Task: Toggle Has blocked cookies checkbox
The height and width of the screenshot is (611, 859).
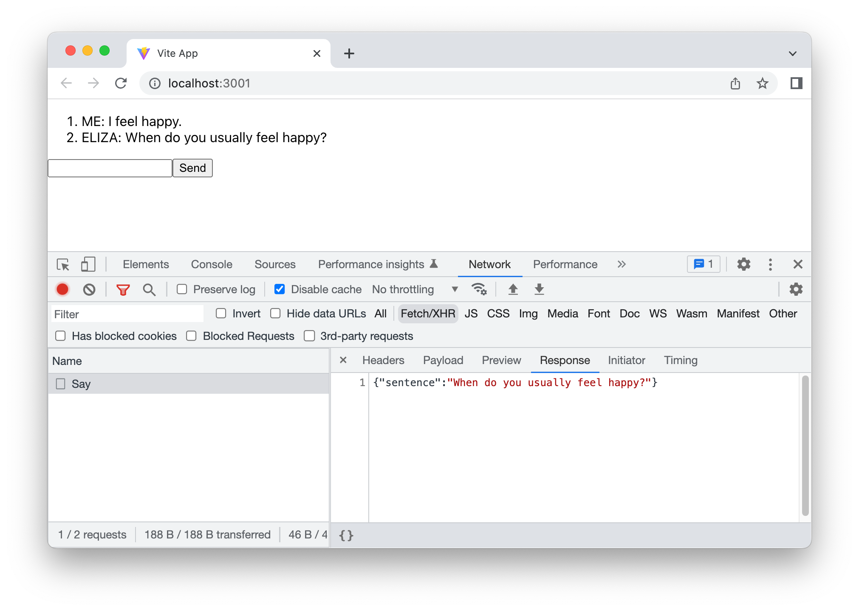Action: click(x=61, y=336)
